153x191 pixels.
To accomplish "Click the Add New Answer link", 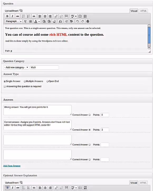I will point(12,166).
